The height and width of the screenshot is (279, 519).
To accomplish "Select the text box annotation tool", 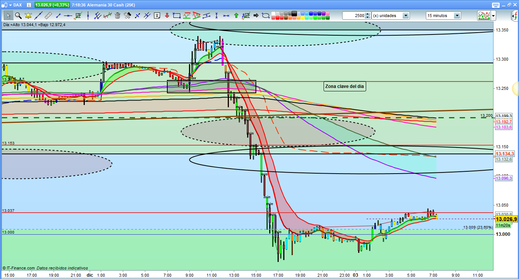I will [x=157, y=16].
